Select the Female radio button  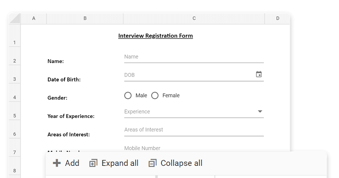pyautogui.click(x=155, y=95)
